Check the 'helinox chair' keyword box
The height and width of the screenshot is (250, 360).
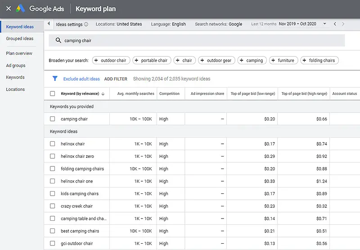pos(53,144)
